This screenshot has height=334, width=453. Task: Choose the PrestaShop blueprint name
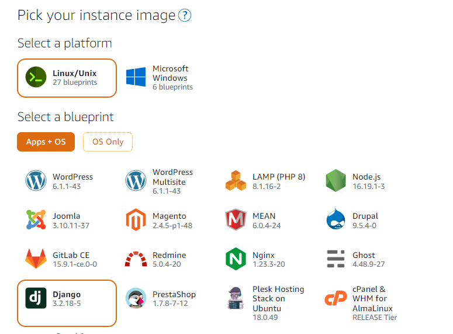coord(174,294)
